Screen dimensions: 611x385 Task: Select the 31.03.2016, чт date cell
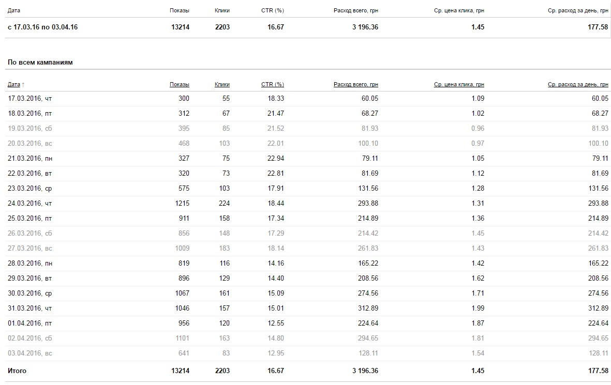(x=29, y=309)
